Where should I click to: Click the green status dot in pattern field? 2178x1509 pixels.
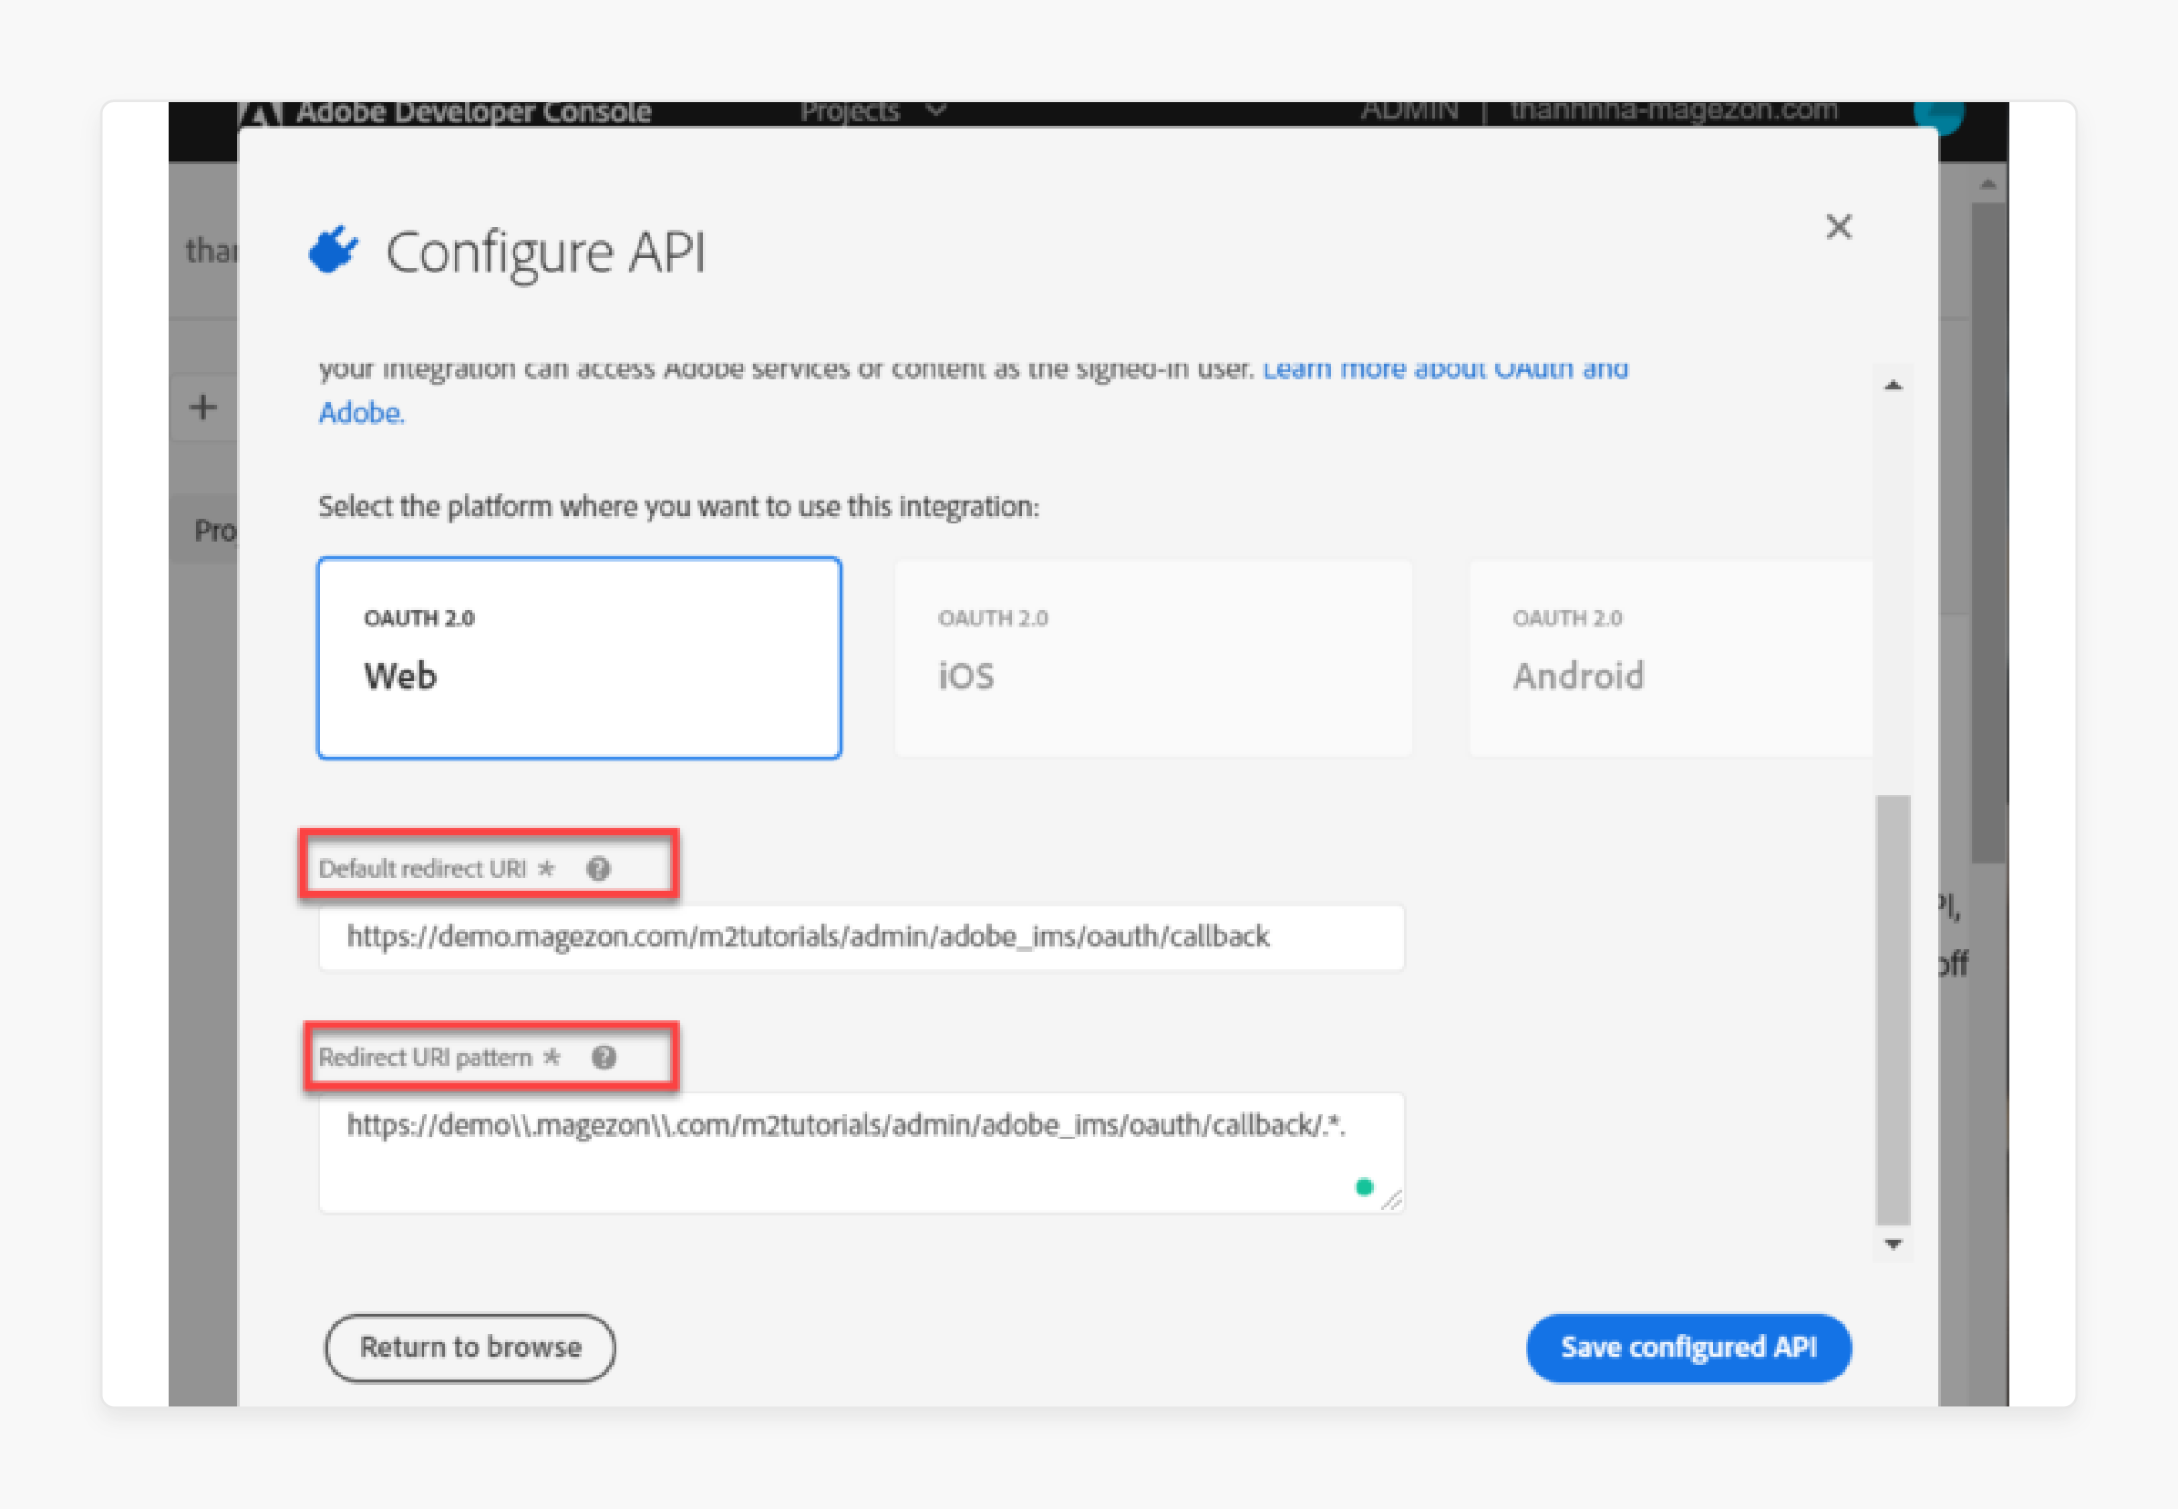pyautogui.click(x=1363, y=1186)
